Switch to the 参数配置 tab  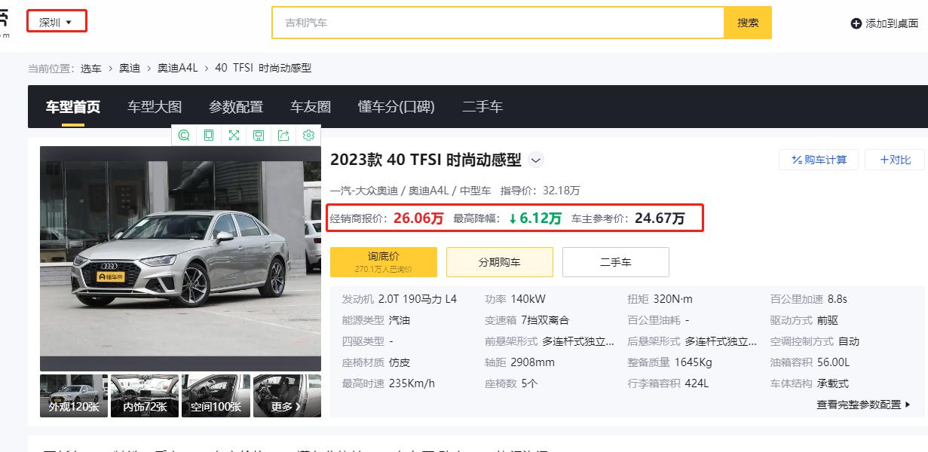pos(237,106)
